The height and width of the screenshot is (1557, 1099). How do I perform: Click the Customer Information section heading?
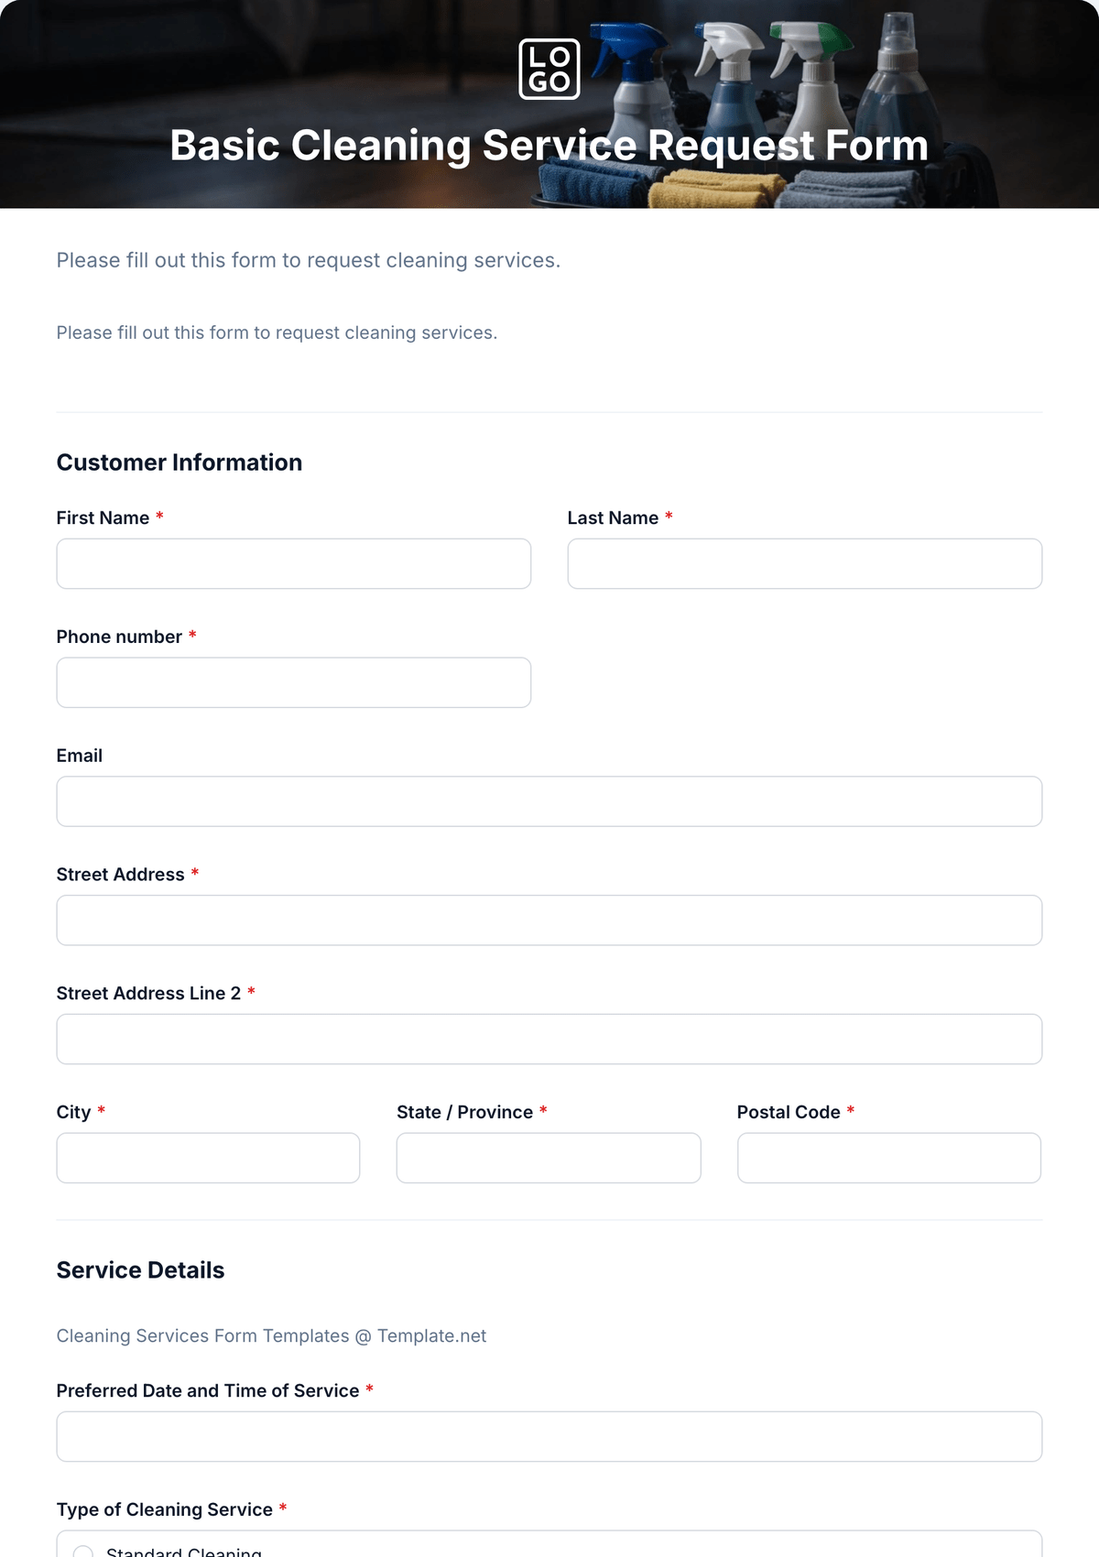pos(180,463)
